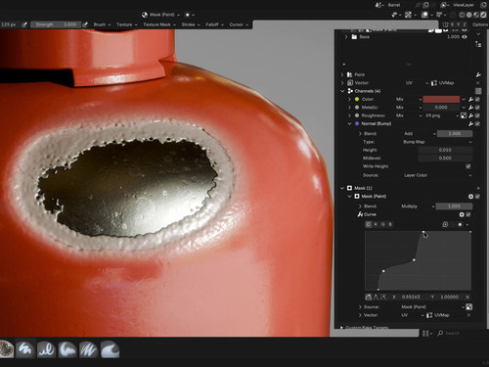Set curve handle to auto-clamped
This screenshot has height=367, width=489.
click(383, 297)
